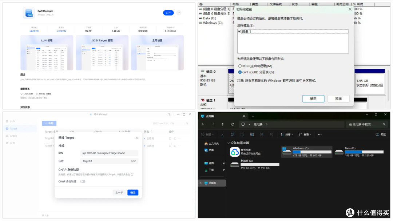
Task: Open the 排序 sort dropdown
Action: point(287,134)
